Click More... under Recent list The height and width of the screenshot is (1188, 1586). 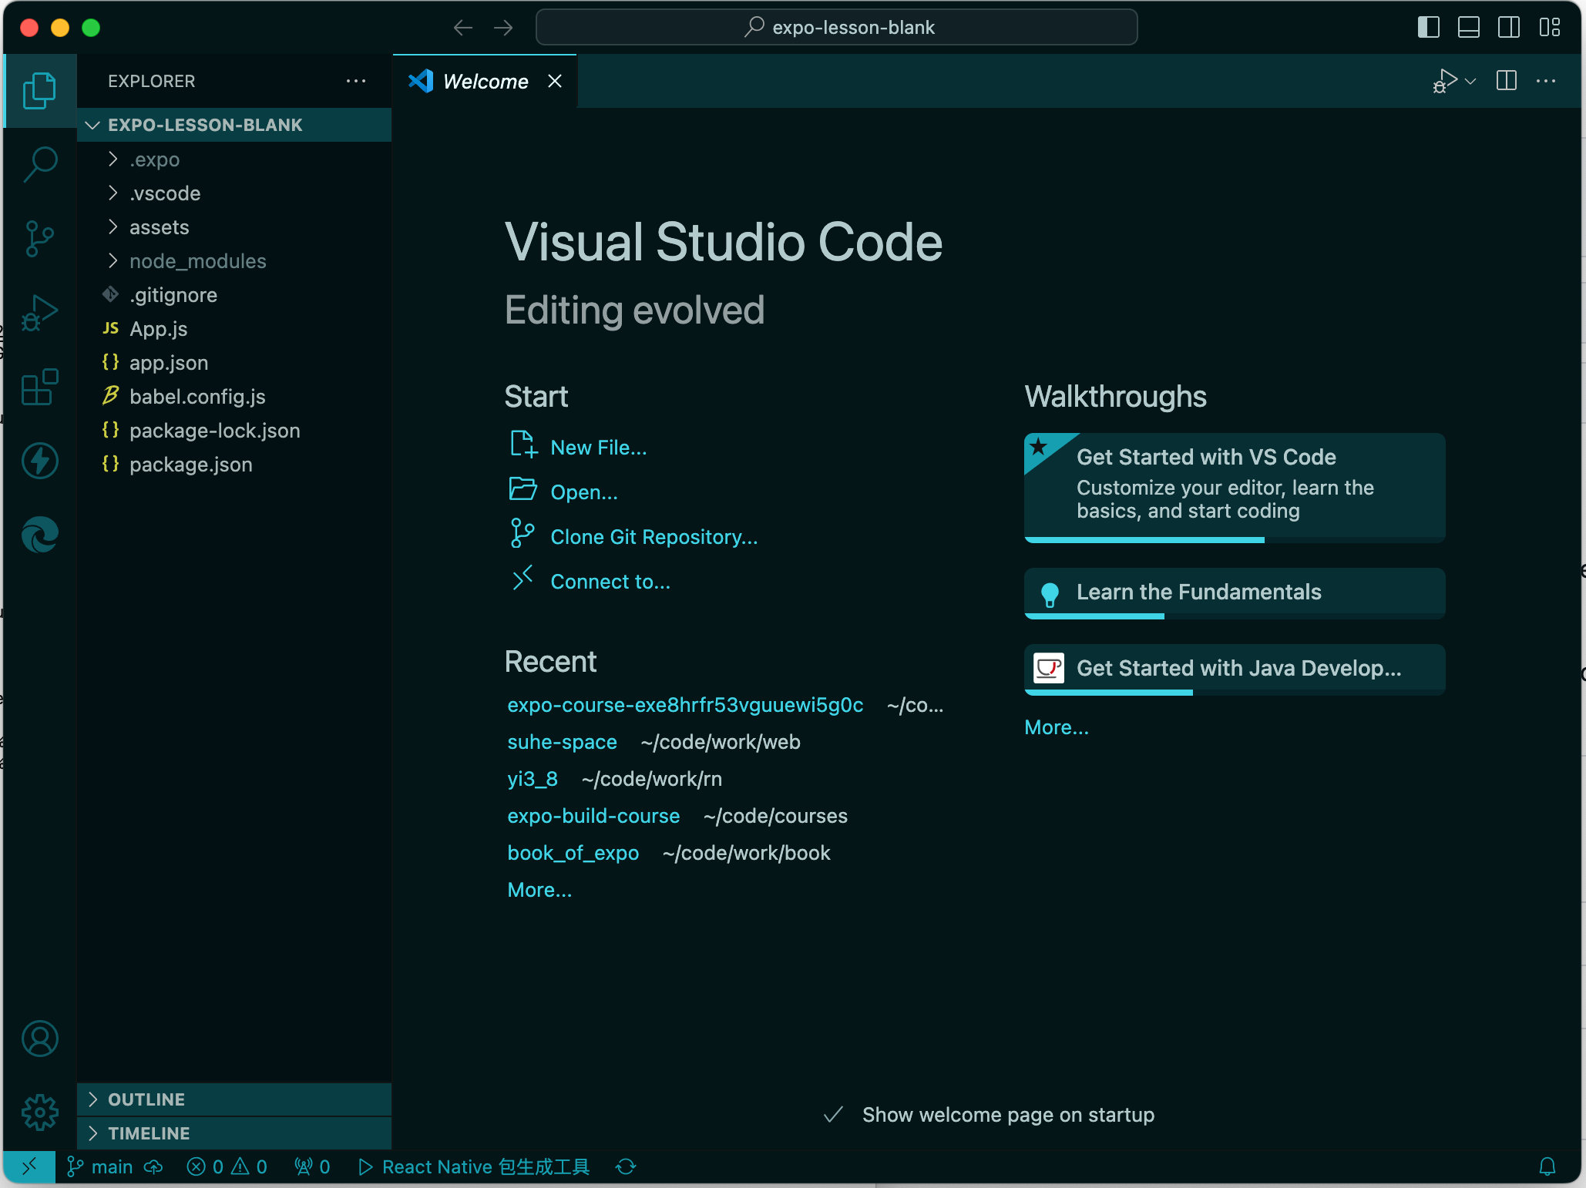pos(539,890)
